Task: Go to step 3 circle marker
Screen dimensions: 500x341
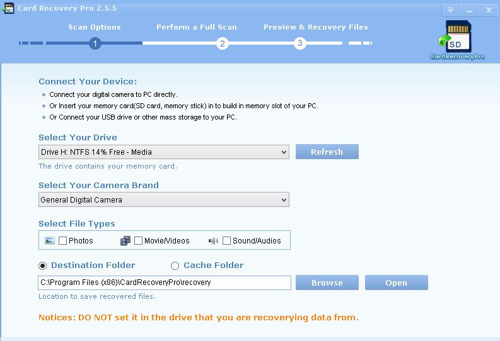Action: 299,43
